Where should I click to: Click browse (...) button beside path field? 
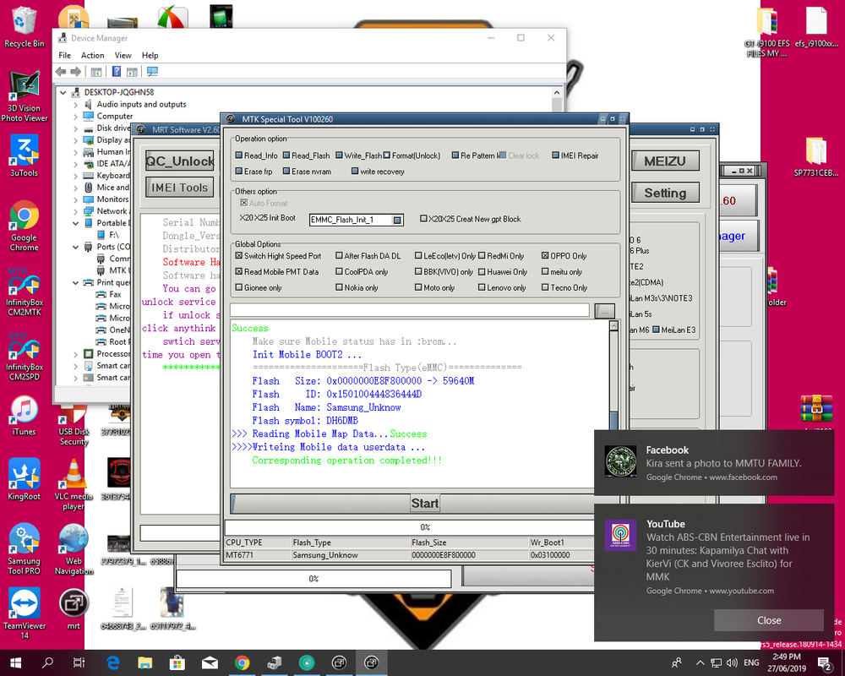click(604, 311)
